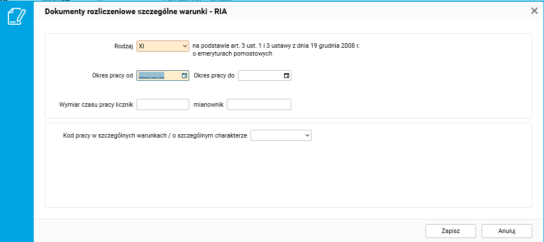The height and width of the screenshot is (242, 544).
Task: Open calendar picker for Okres pracy od
Action: pyautogui.click(x=184, y=76)
